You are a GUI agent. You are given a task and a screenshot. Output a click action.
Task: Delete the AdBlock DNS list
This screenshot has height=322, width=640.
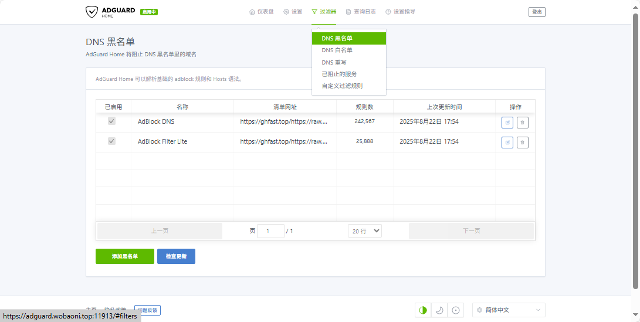click(x=523, y=122)
